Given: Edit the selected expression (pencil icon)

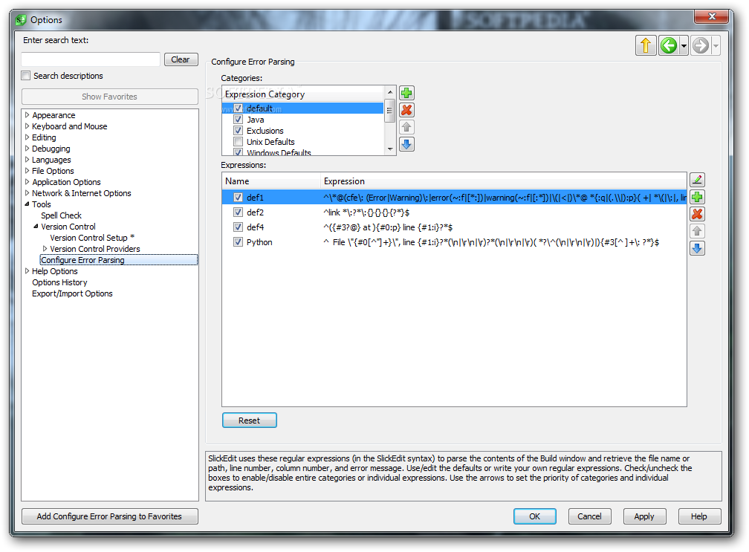Looking at the screenshot, I should pos(698,180).
